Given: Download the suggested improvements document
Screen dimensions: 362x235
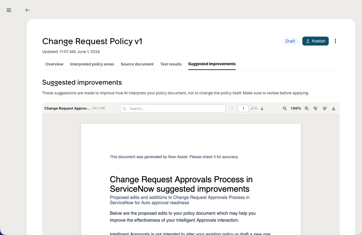Looking at the screenshot, I should (x=333, y=109).
